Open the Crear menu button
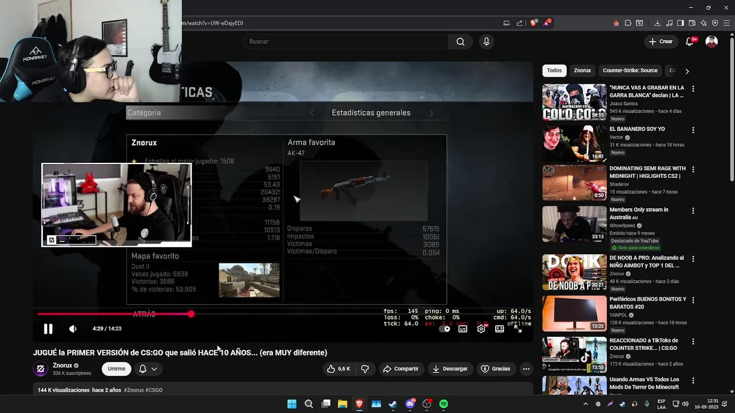735x413 pixels. coord(660,41)
